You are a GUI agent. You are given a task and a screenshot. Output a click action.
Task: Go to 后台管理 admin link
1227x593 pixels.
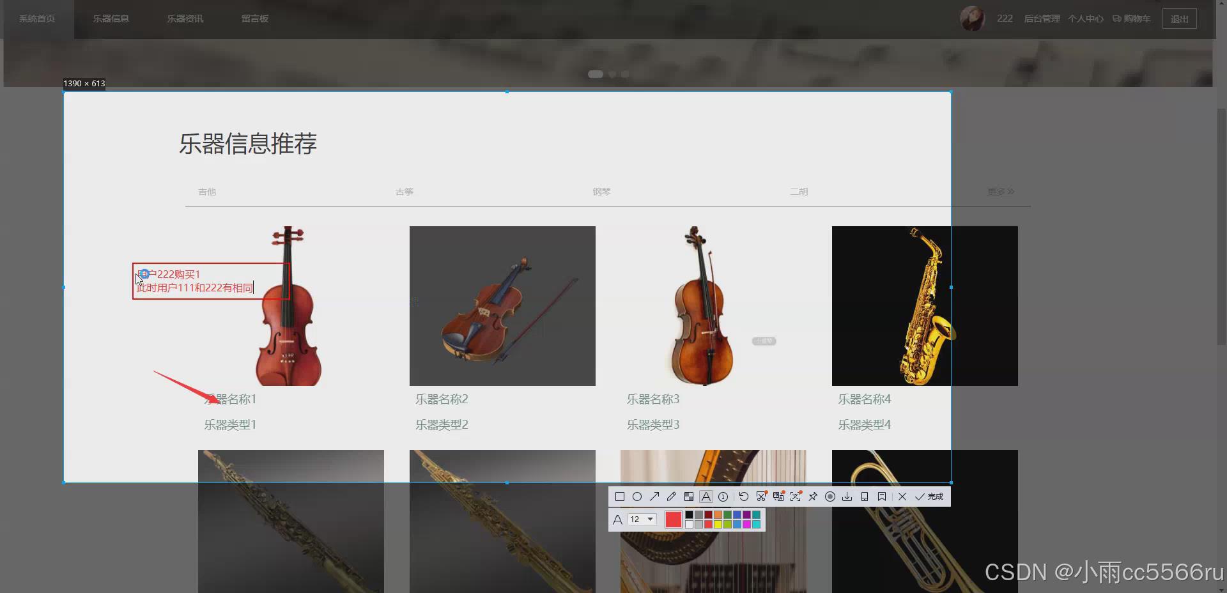pyautogui.click(x=1042, y=19)
